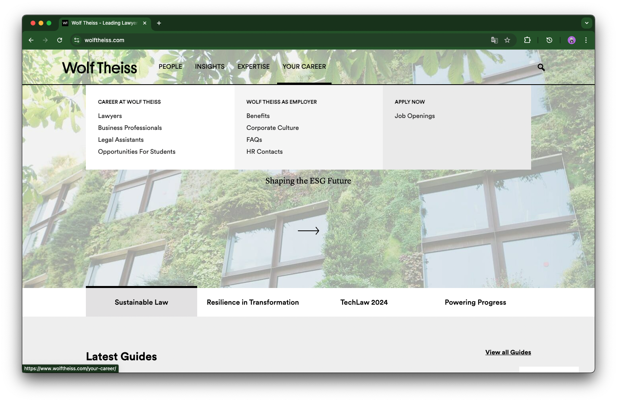Expand the tab search dropdown arrow
The image size is (617, 402).
tap(587, 23)
